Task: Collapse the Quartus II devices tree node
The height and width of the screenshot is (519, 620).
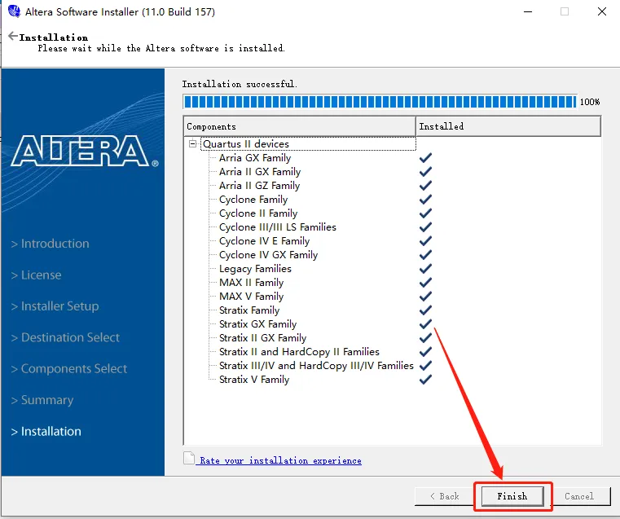Action: click(192, 143)
